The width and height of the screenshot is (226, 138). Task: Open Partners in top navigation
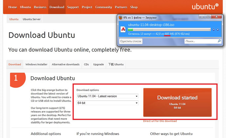[x=121, y=7]
